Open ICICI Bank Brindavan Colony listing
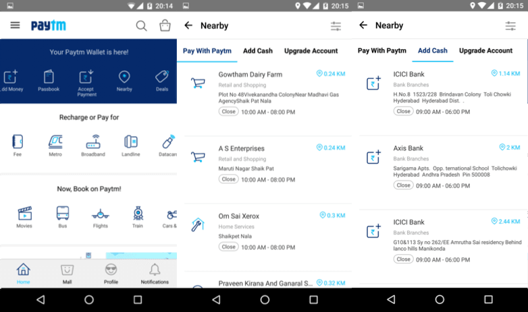Viewport: 528px width, 312px height. click(x=440, y=99)
